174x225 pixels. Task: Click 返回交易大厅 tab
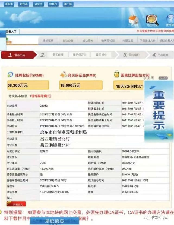(x=166, y=41)
